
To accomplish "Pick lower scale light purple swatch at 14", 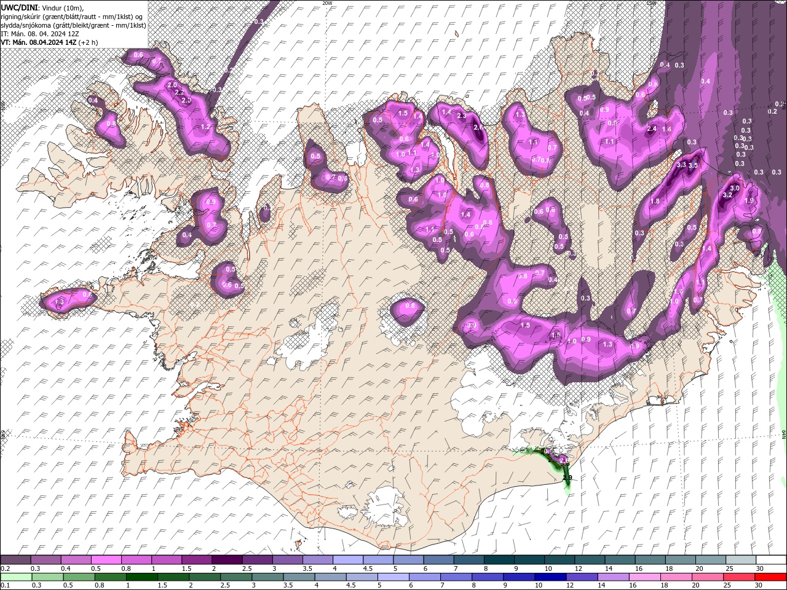I will [614, 577].
